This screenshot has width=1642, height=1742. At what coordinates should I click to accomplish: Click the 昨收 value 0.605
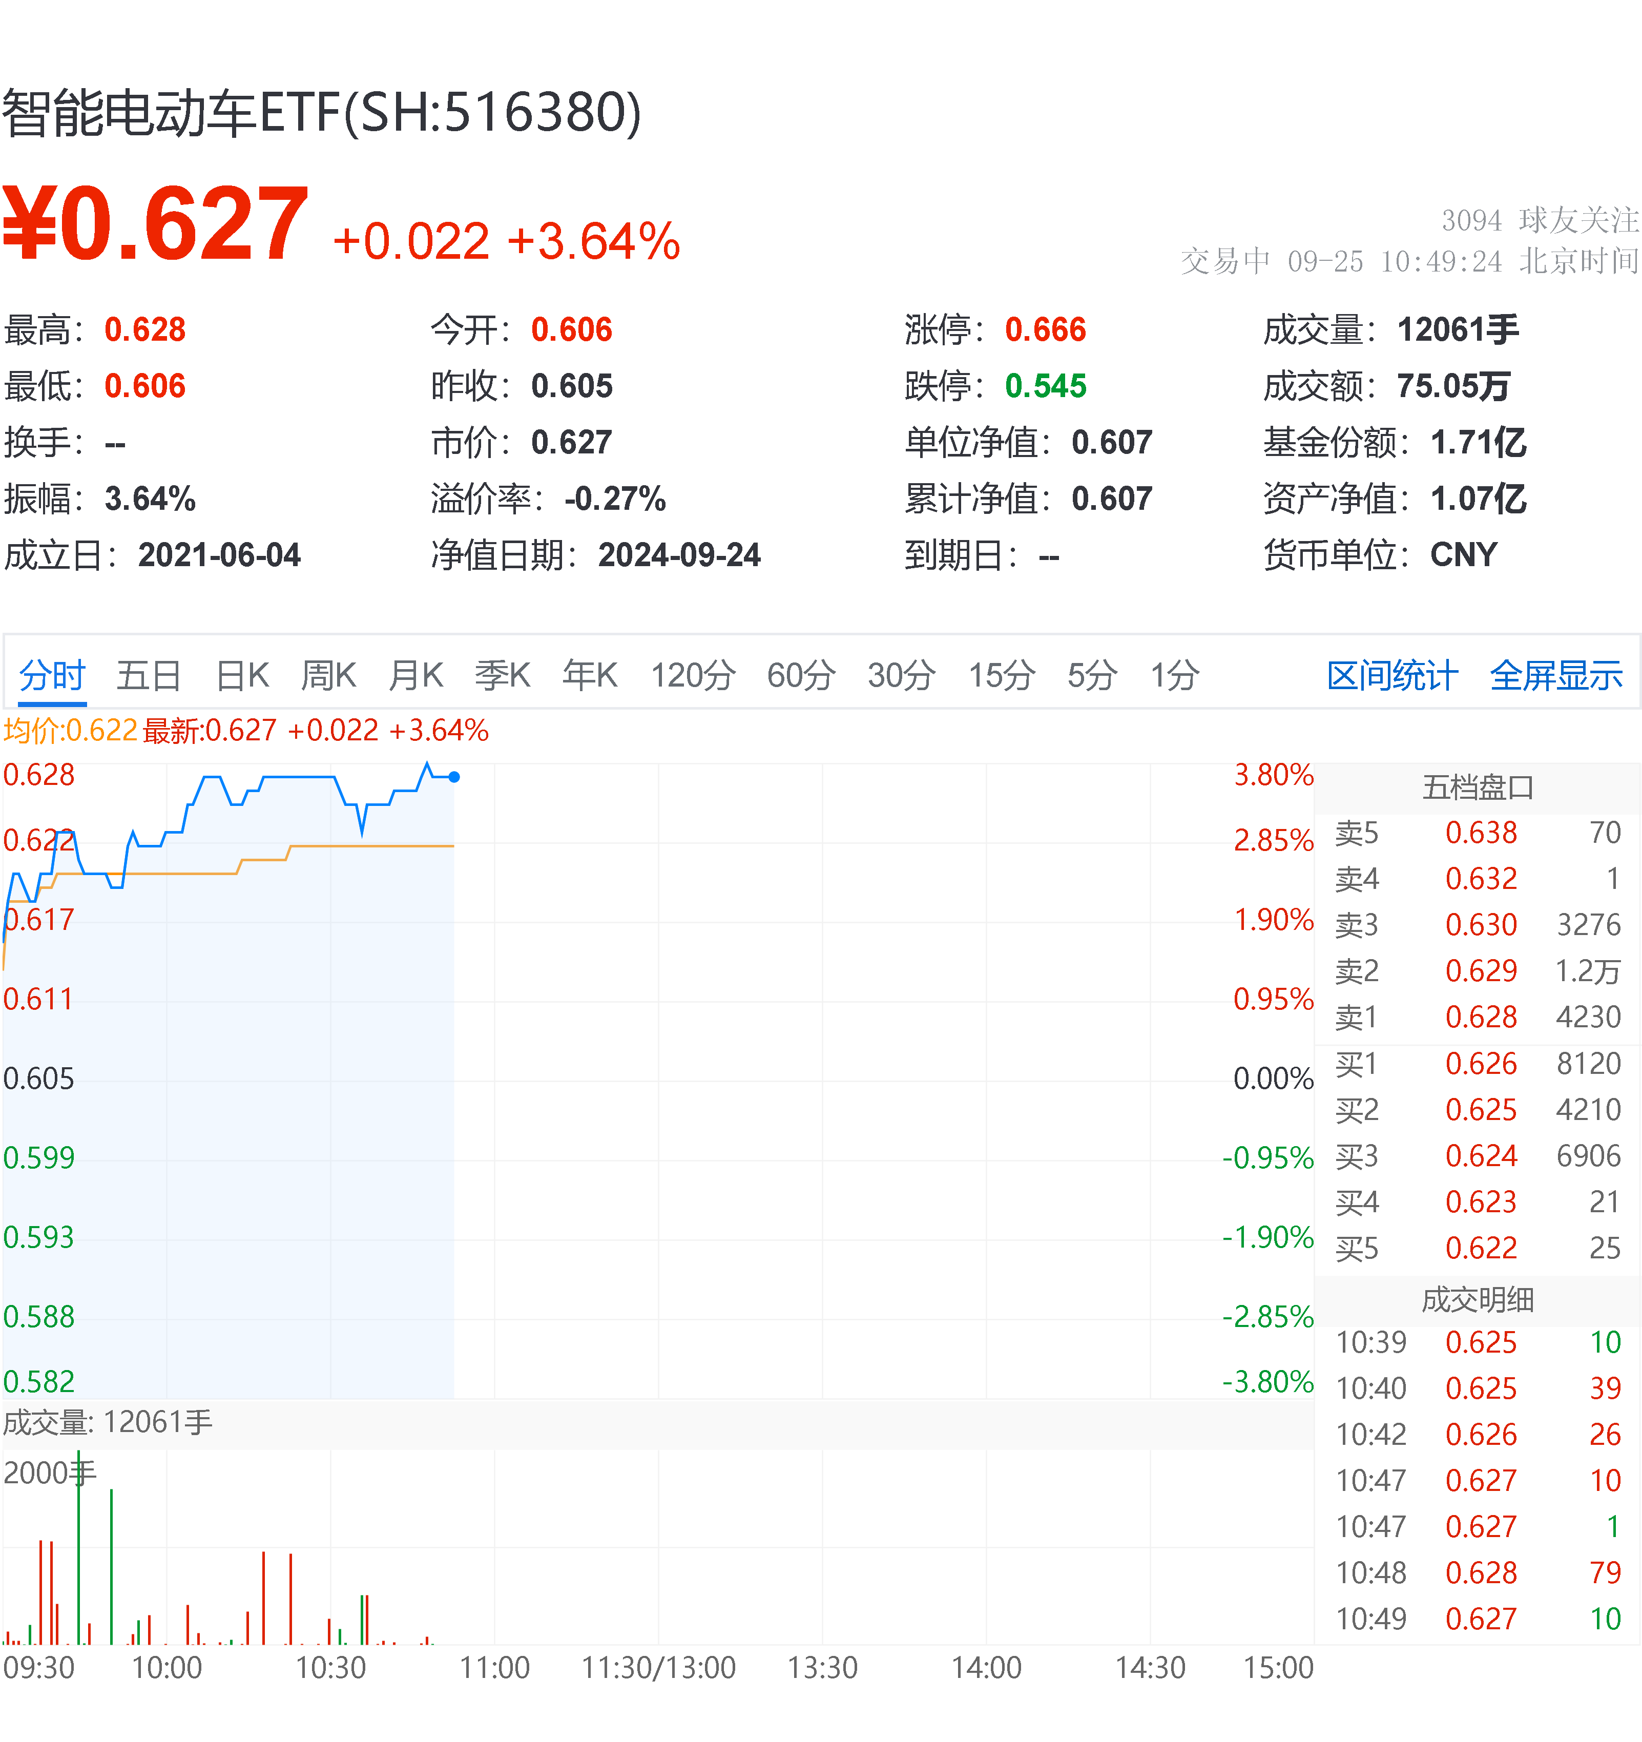[571, 386]
